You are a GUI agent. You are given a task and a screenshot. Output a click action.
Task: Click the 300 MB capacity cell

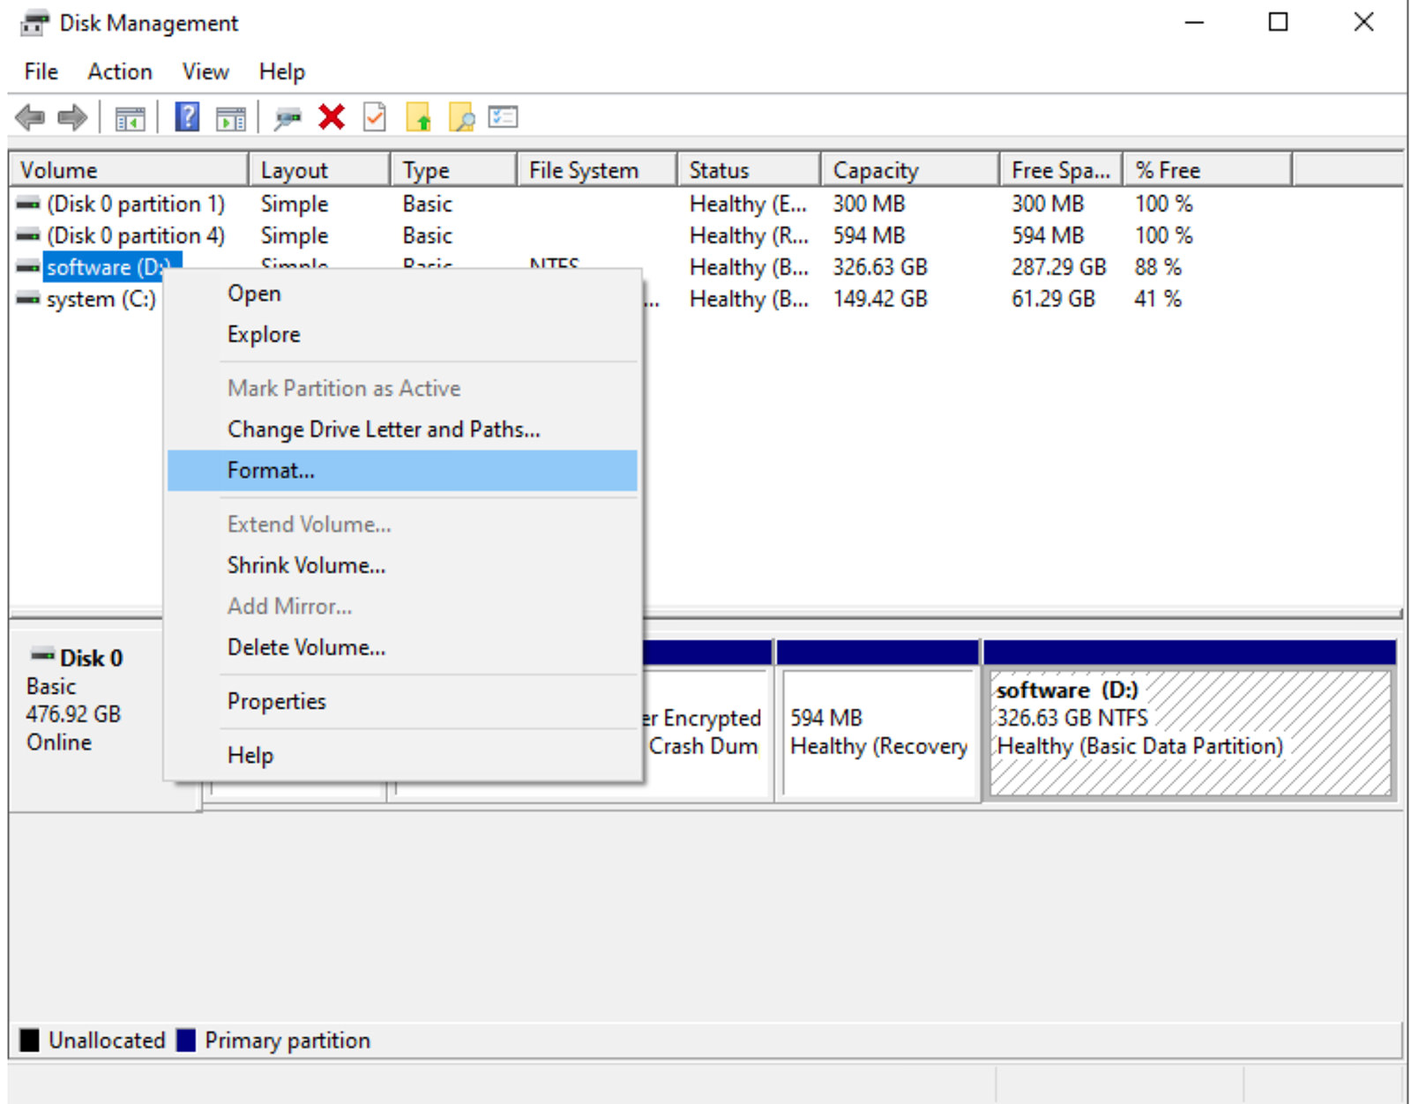tap(869, 204)
